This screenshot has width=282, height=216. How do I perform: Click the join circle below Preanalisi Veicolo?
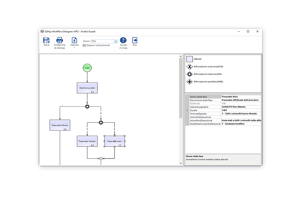101,159
